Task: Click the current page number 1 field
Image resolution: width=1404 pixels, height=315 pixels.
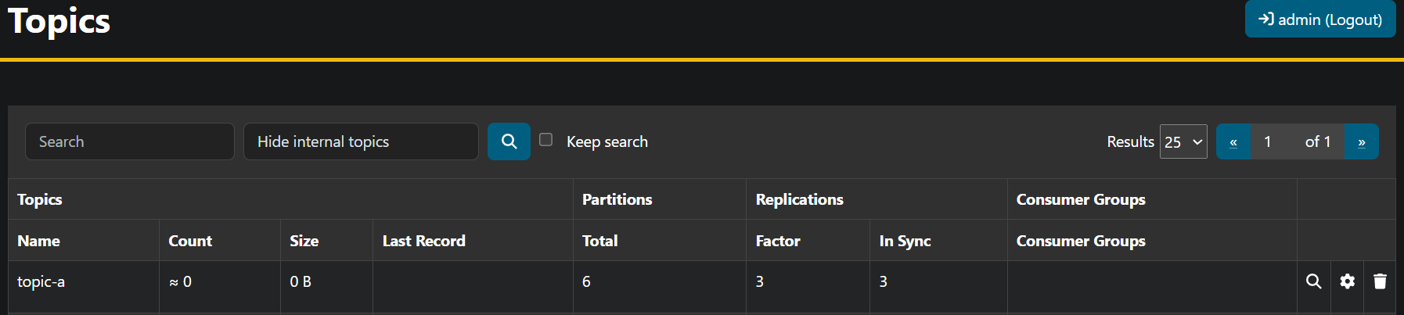Action: [x=1268, y=141]
